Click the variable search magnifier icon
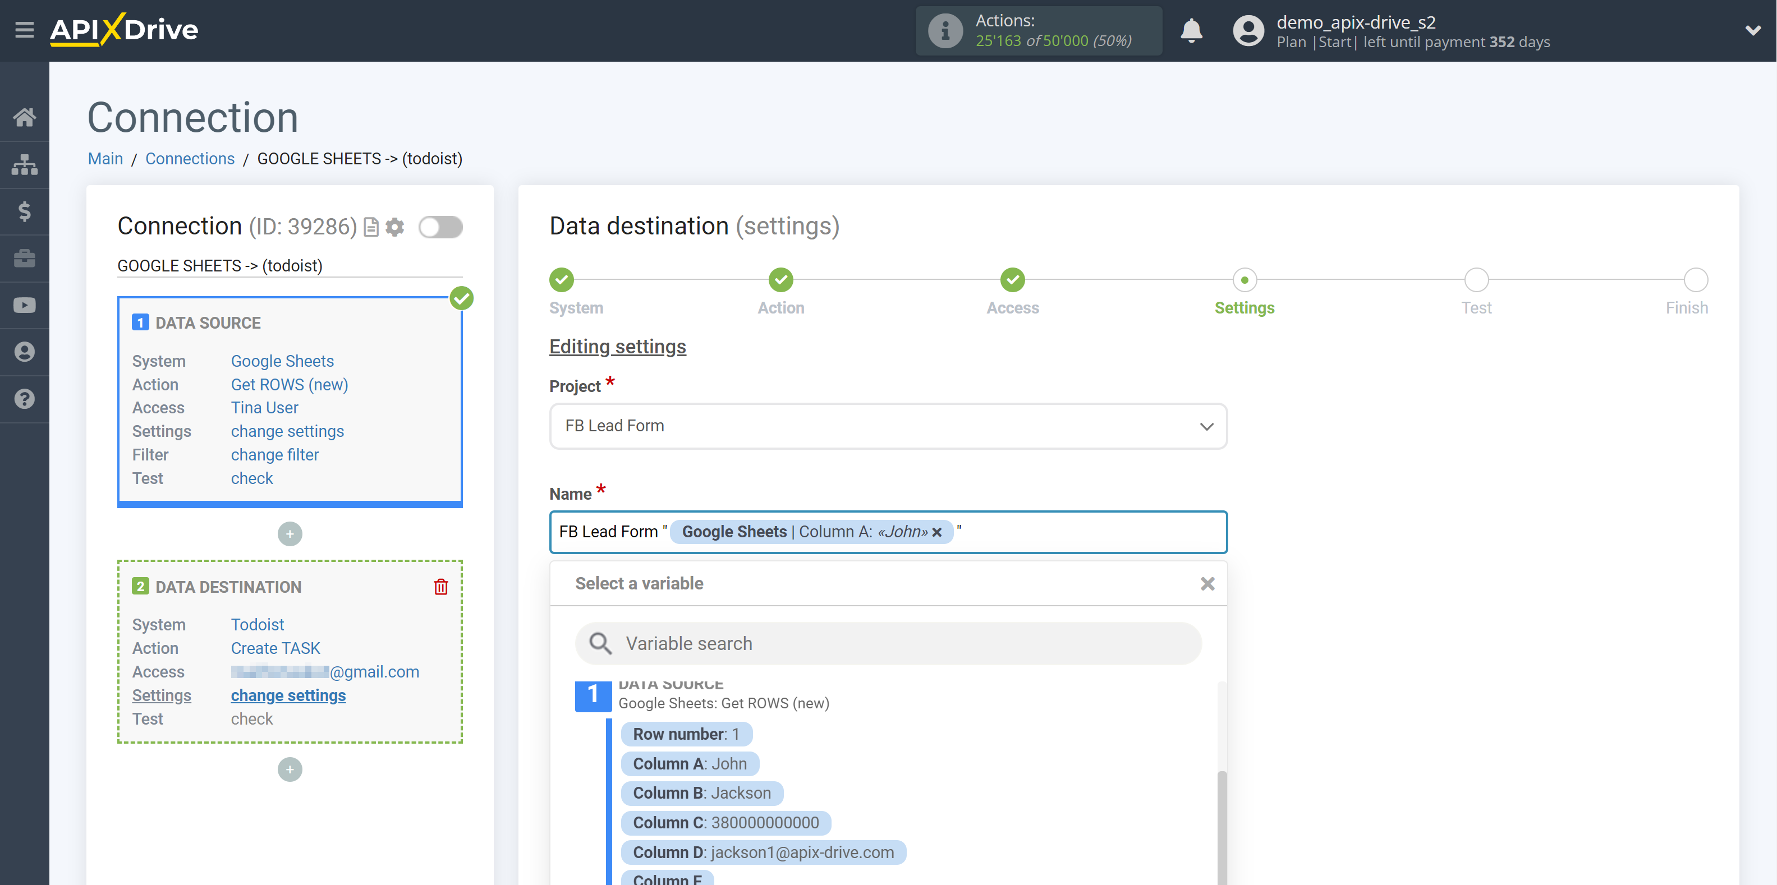 point(600,644)
